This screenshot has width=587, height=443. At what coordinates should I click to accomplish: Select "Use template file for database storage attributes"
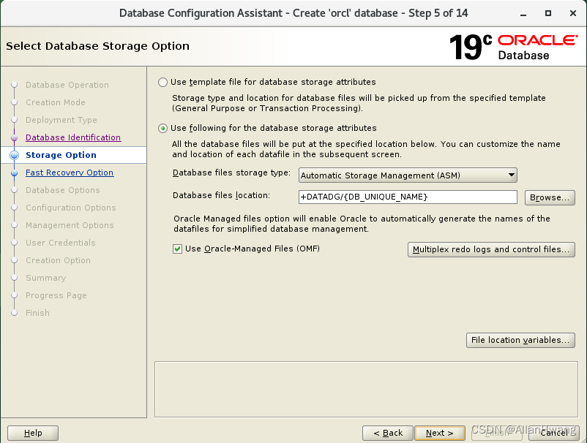point(162,82)
